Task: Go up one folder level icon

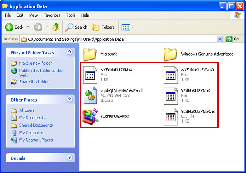Action: tap(56, 27)
